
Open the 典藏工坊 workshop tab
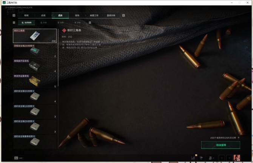94,15
